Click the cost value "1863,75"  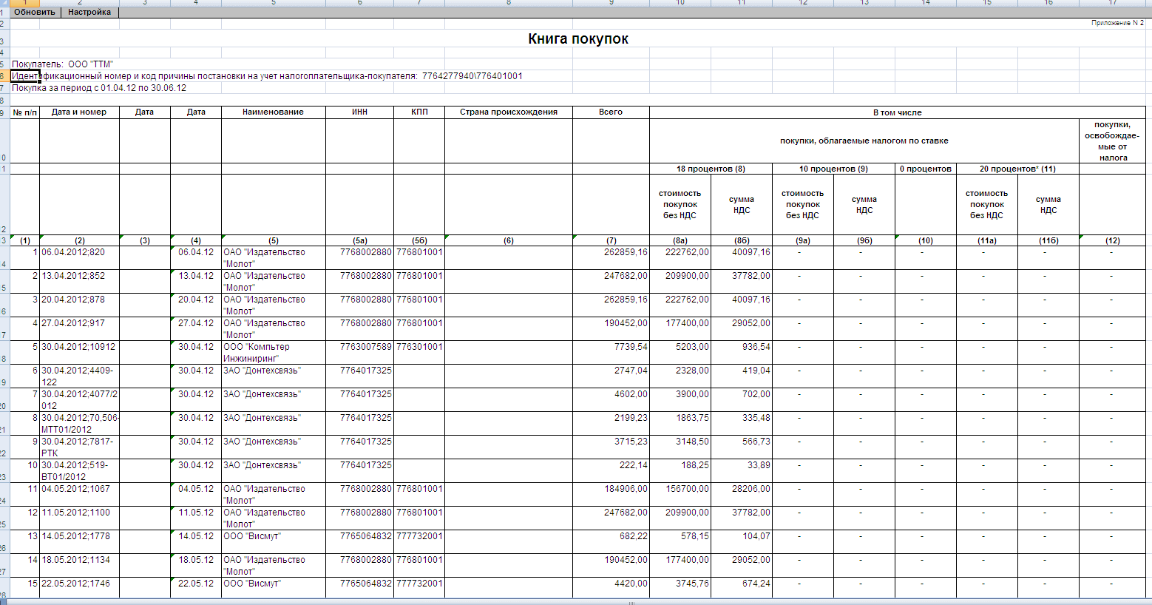[x=680, y=424]
